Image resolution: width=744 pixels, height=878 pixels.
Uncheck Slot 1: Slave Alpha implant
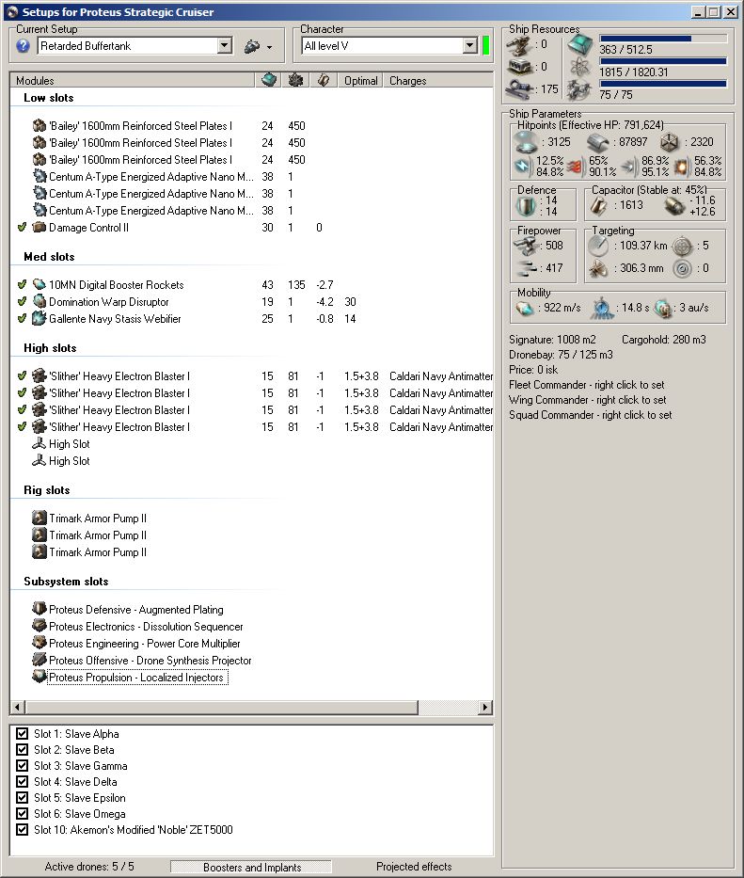tap(23, 733)
